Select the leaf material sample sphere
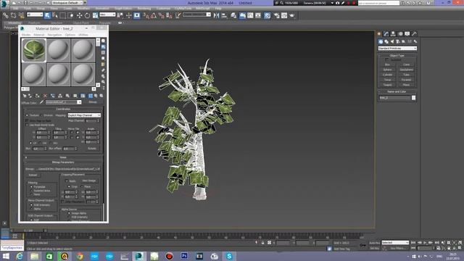 click(x=34, y=50)
